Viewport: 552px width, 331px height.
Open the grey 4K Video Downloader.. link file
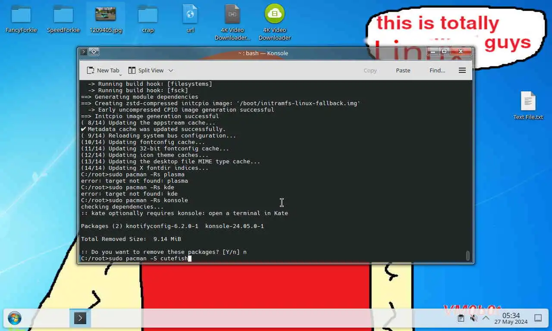[232, 22]
